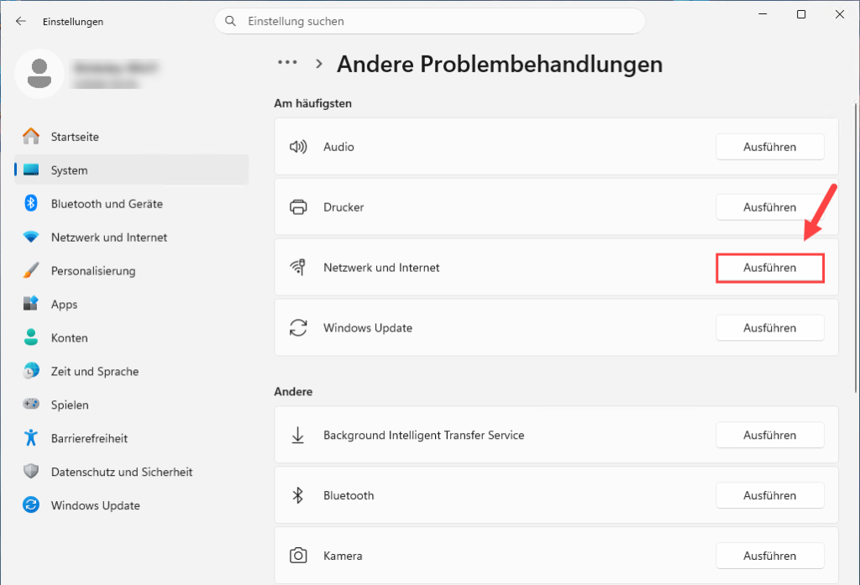
Task: Click the Background Intelligent Transfer download icon
Action: pyautogui.click(x=298, y=435)
